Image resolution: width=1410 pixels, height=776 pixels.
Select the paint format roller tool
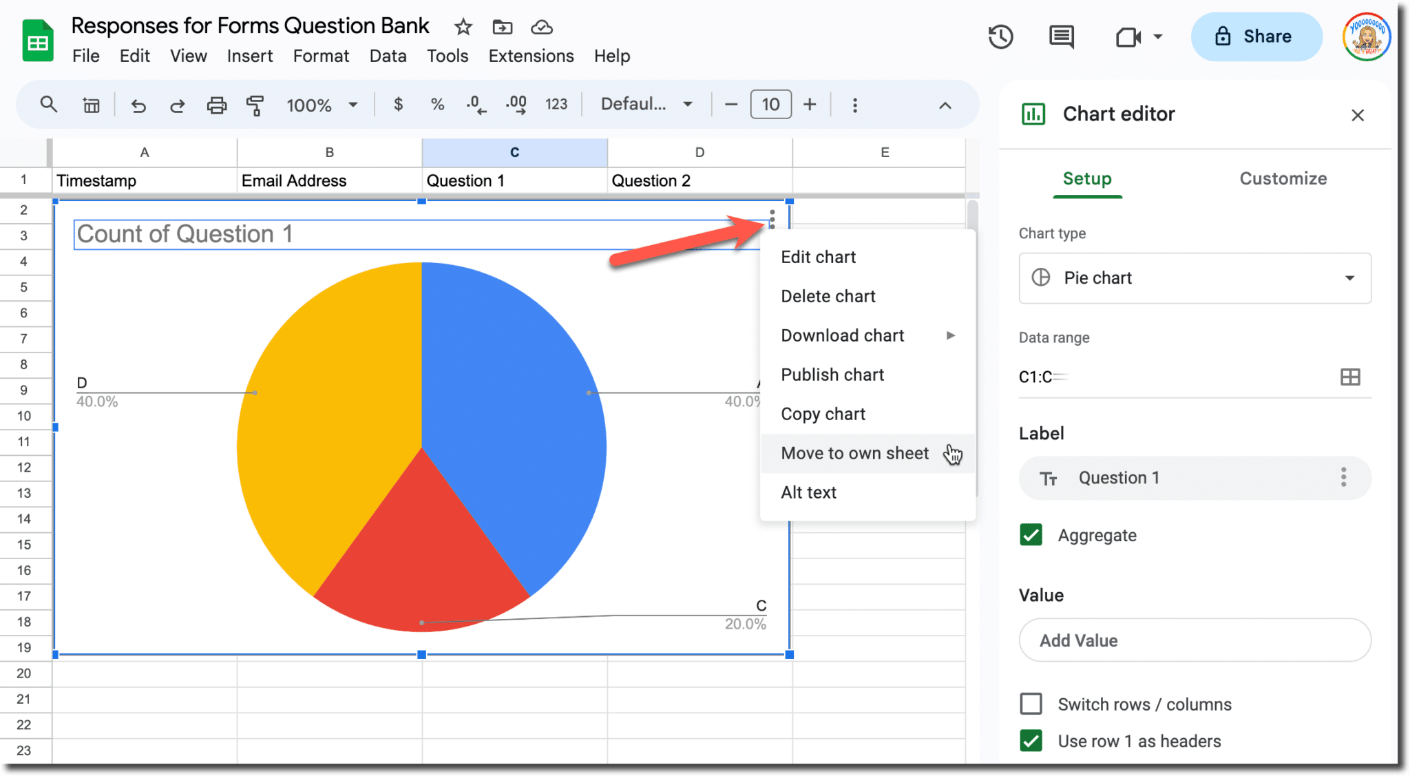(x=255, y=105)
